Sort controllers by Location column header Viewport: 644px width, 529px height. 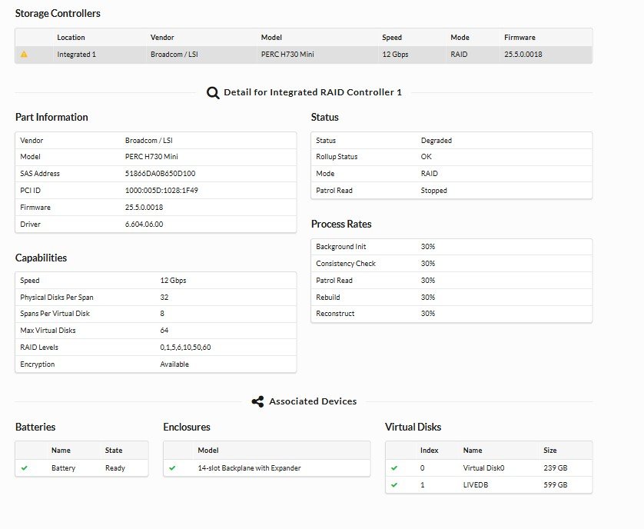[x=71, y=37]
